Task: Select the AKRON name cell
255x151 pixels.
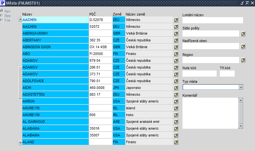Action: [x=55, y=101]
